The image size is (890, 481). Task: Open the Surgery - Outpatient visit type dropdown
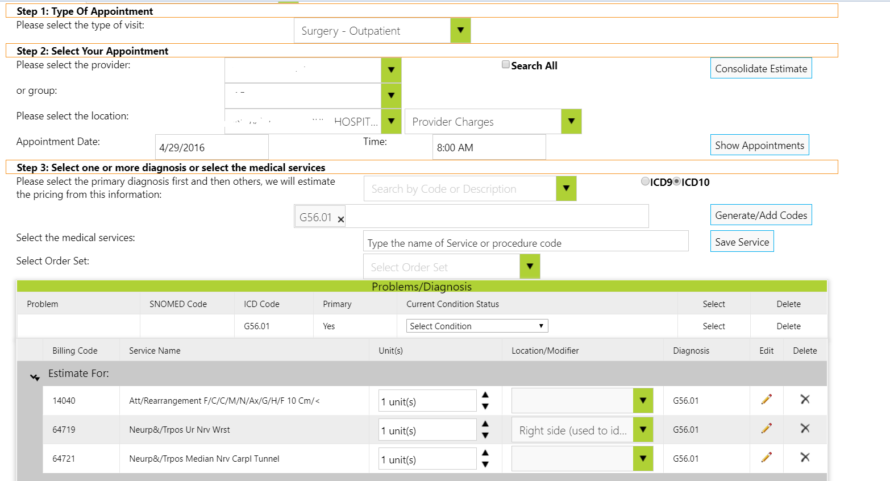click(460, 31)
